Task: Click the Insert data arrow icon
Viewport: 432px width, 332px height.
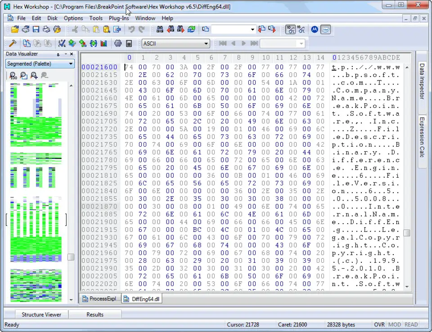Action: click(117, 29)
